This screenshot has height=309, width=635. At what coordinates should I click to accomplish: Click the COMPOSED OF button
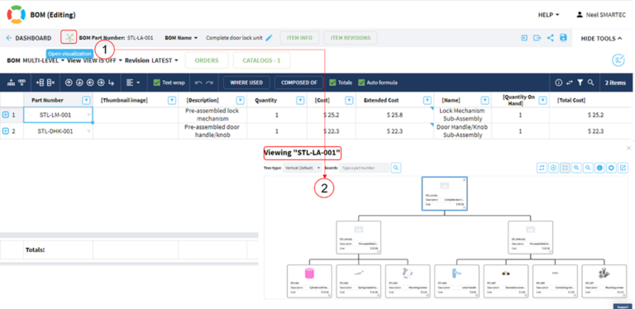pos(298,83)
